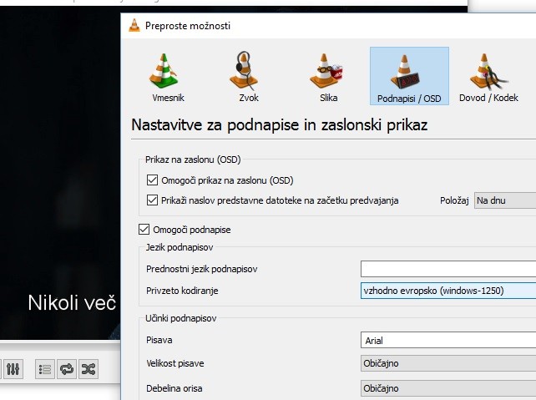Select the Podnapisi / OSD category

(x=409, y=77)
